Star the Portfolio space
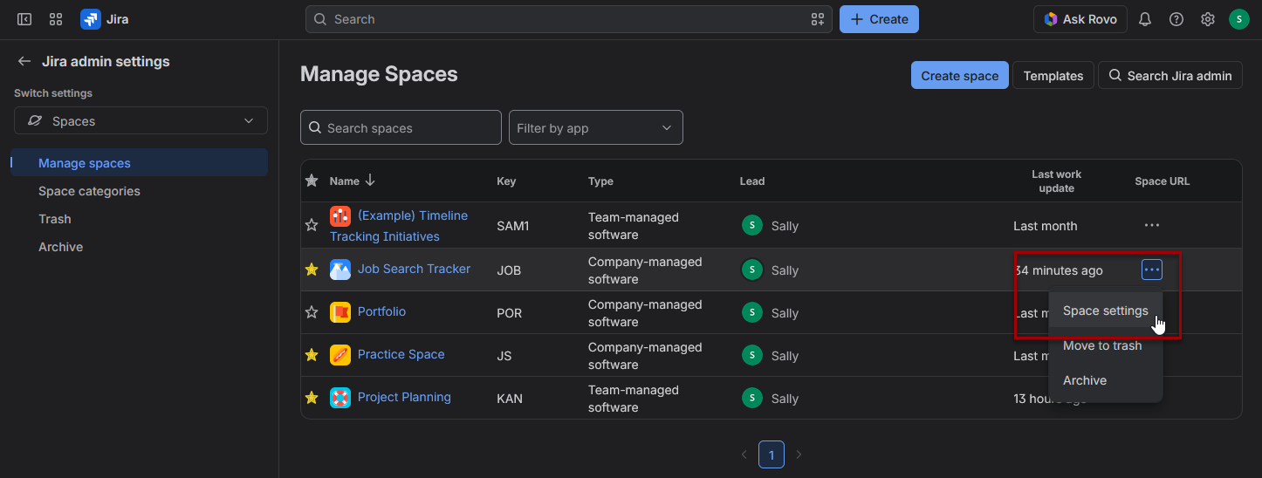The width and height of the screenshot is (1262, 478). click(312, 312)
